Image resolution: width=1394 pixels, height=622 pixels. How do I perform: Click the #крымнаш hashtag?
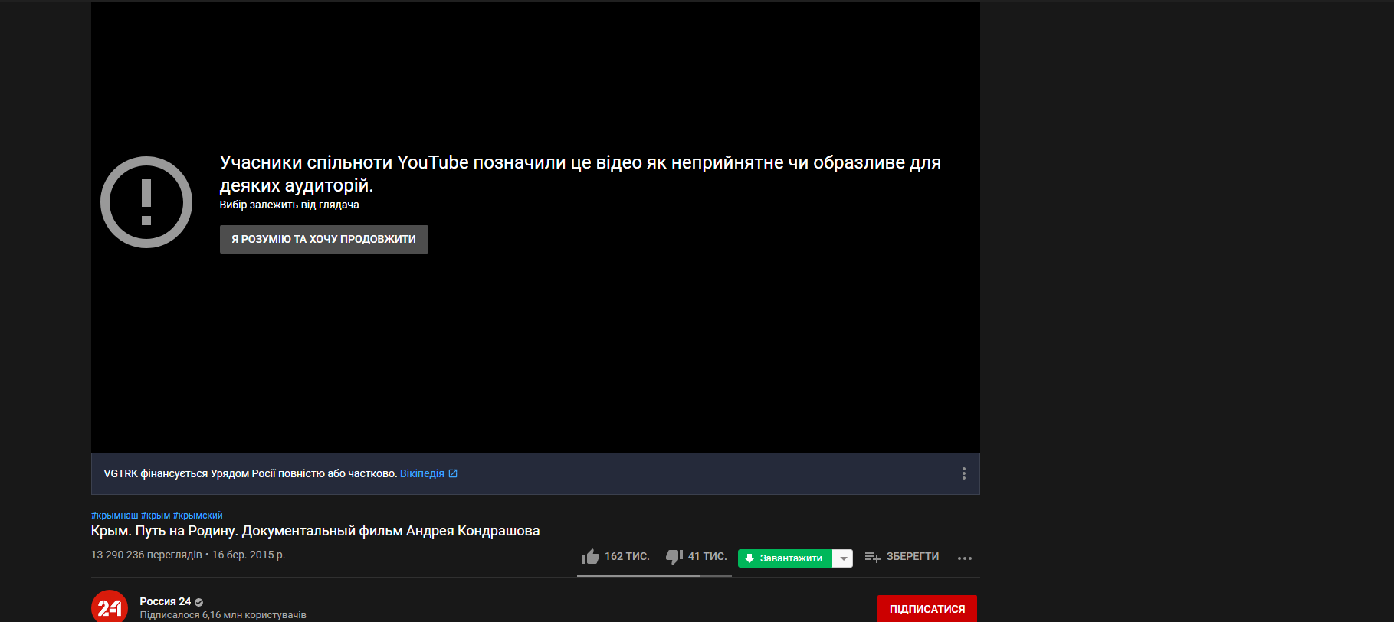click(x=114, y=516)
